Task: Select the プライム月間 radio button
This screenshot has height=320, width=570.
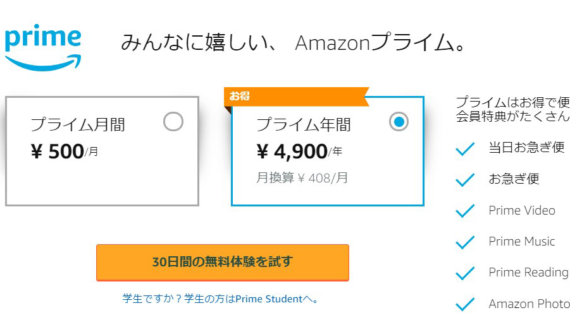Action: (x=173, y=121)
